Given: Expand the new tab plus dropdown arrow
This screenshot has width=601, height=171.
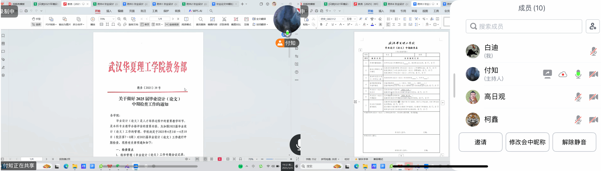Looking at the screenshot, I should (246, 4).
